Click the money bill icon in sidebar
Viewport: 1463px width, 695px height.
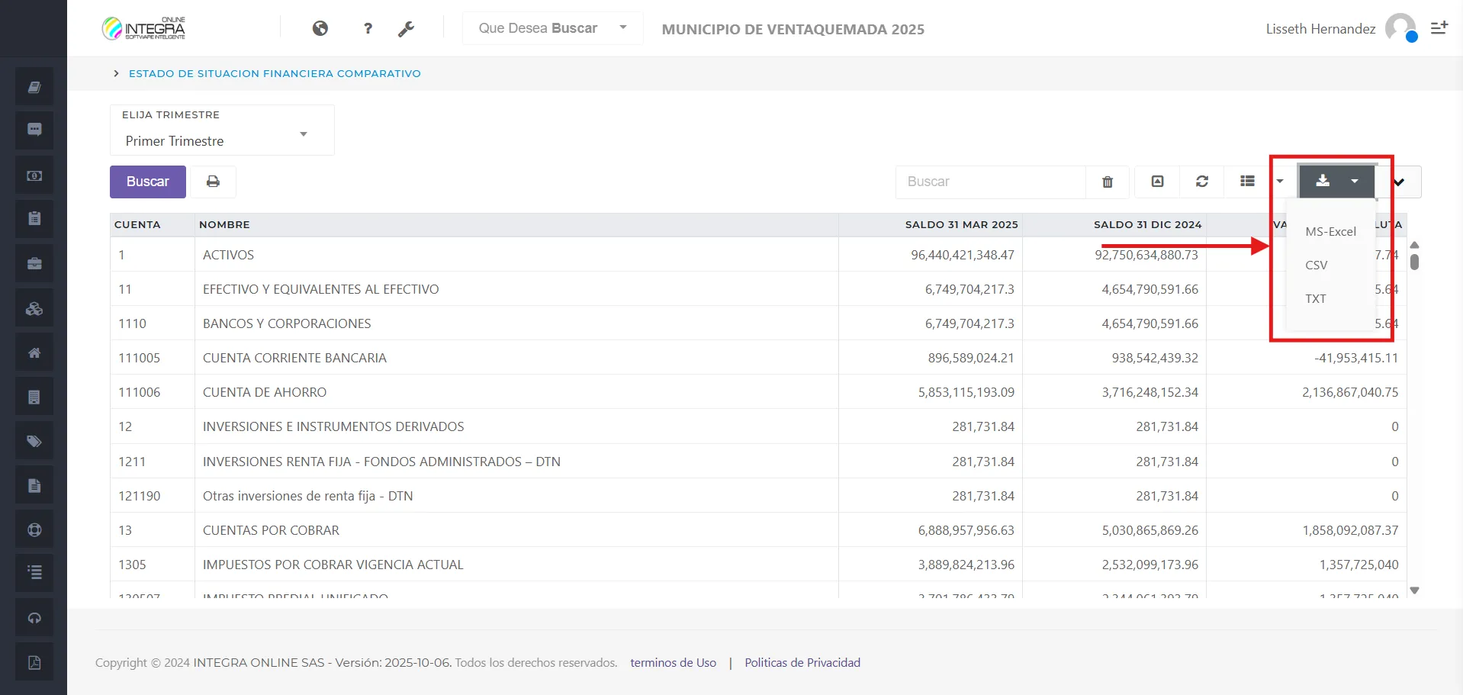(x=34, y=175)
